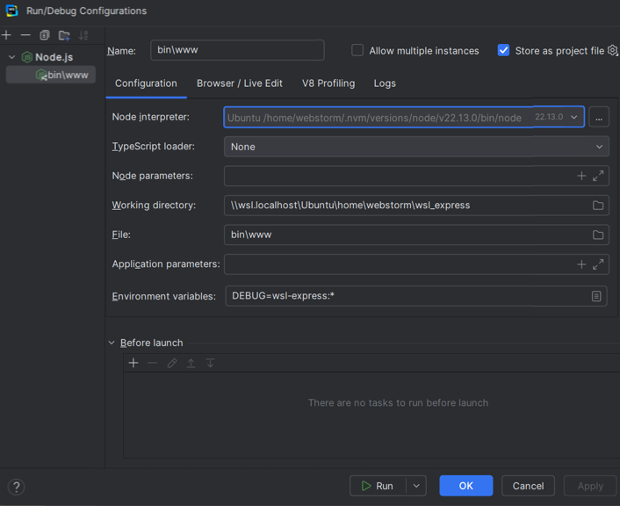Viewport: 620px width, 506px height.
Task: Remove the selected configuration with minus icon
Action: (25, 35)
